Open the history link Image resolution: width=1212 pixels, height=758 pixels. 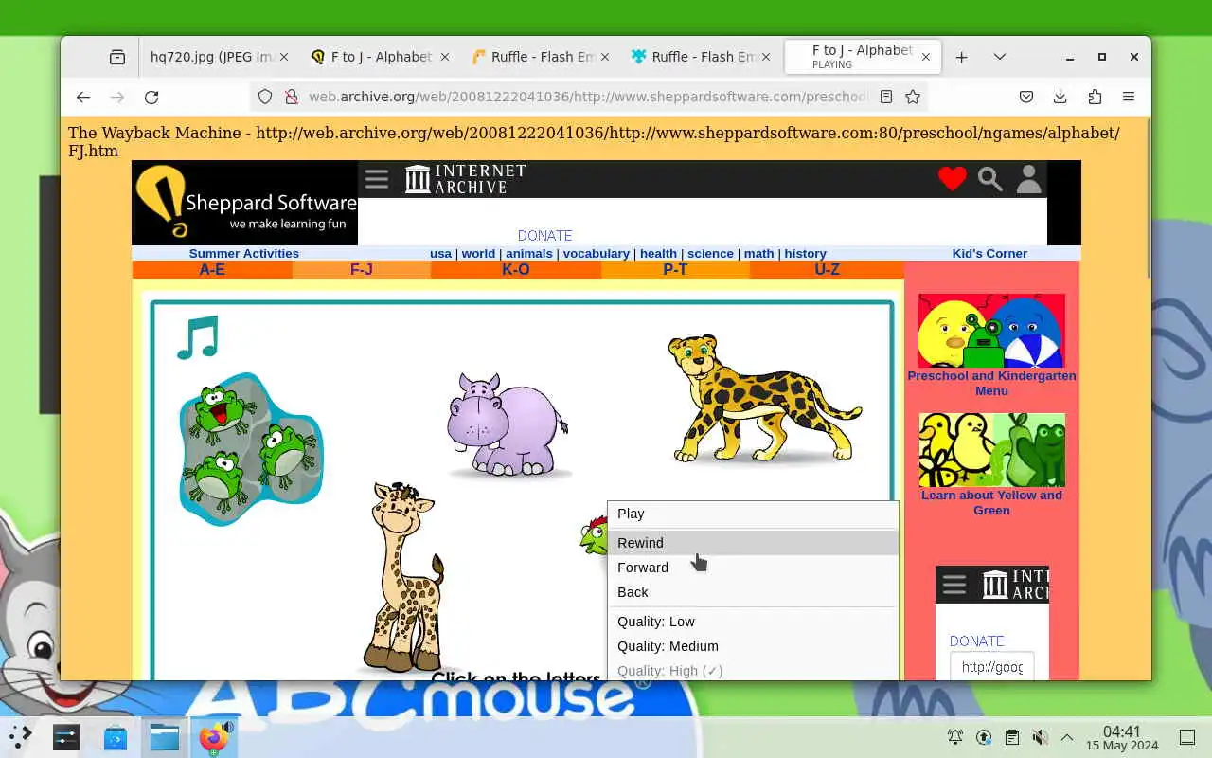point(805,253)
